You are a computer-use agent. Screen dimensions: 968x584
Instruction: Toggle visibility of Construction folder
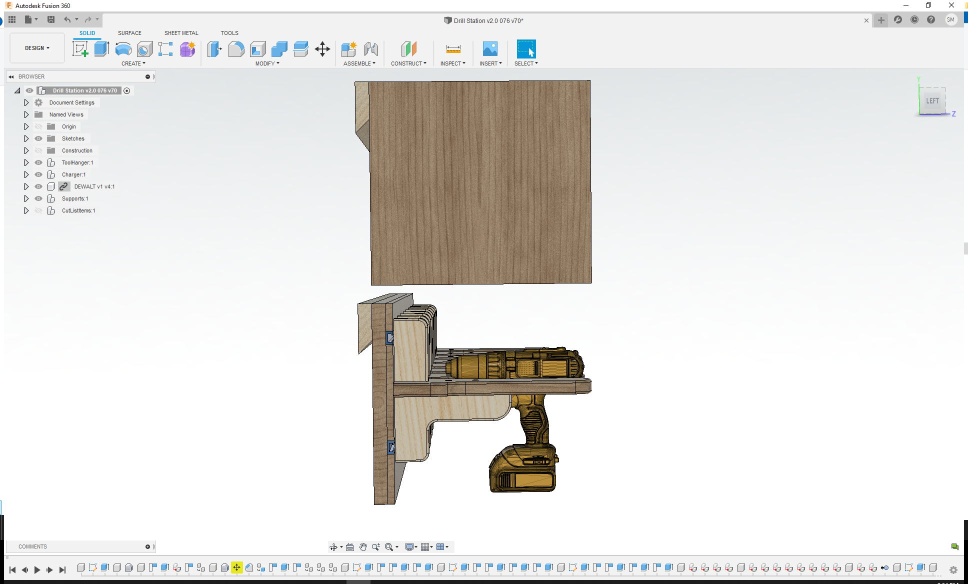click(38, 150)
